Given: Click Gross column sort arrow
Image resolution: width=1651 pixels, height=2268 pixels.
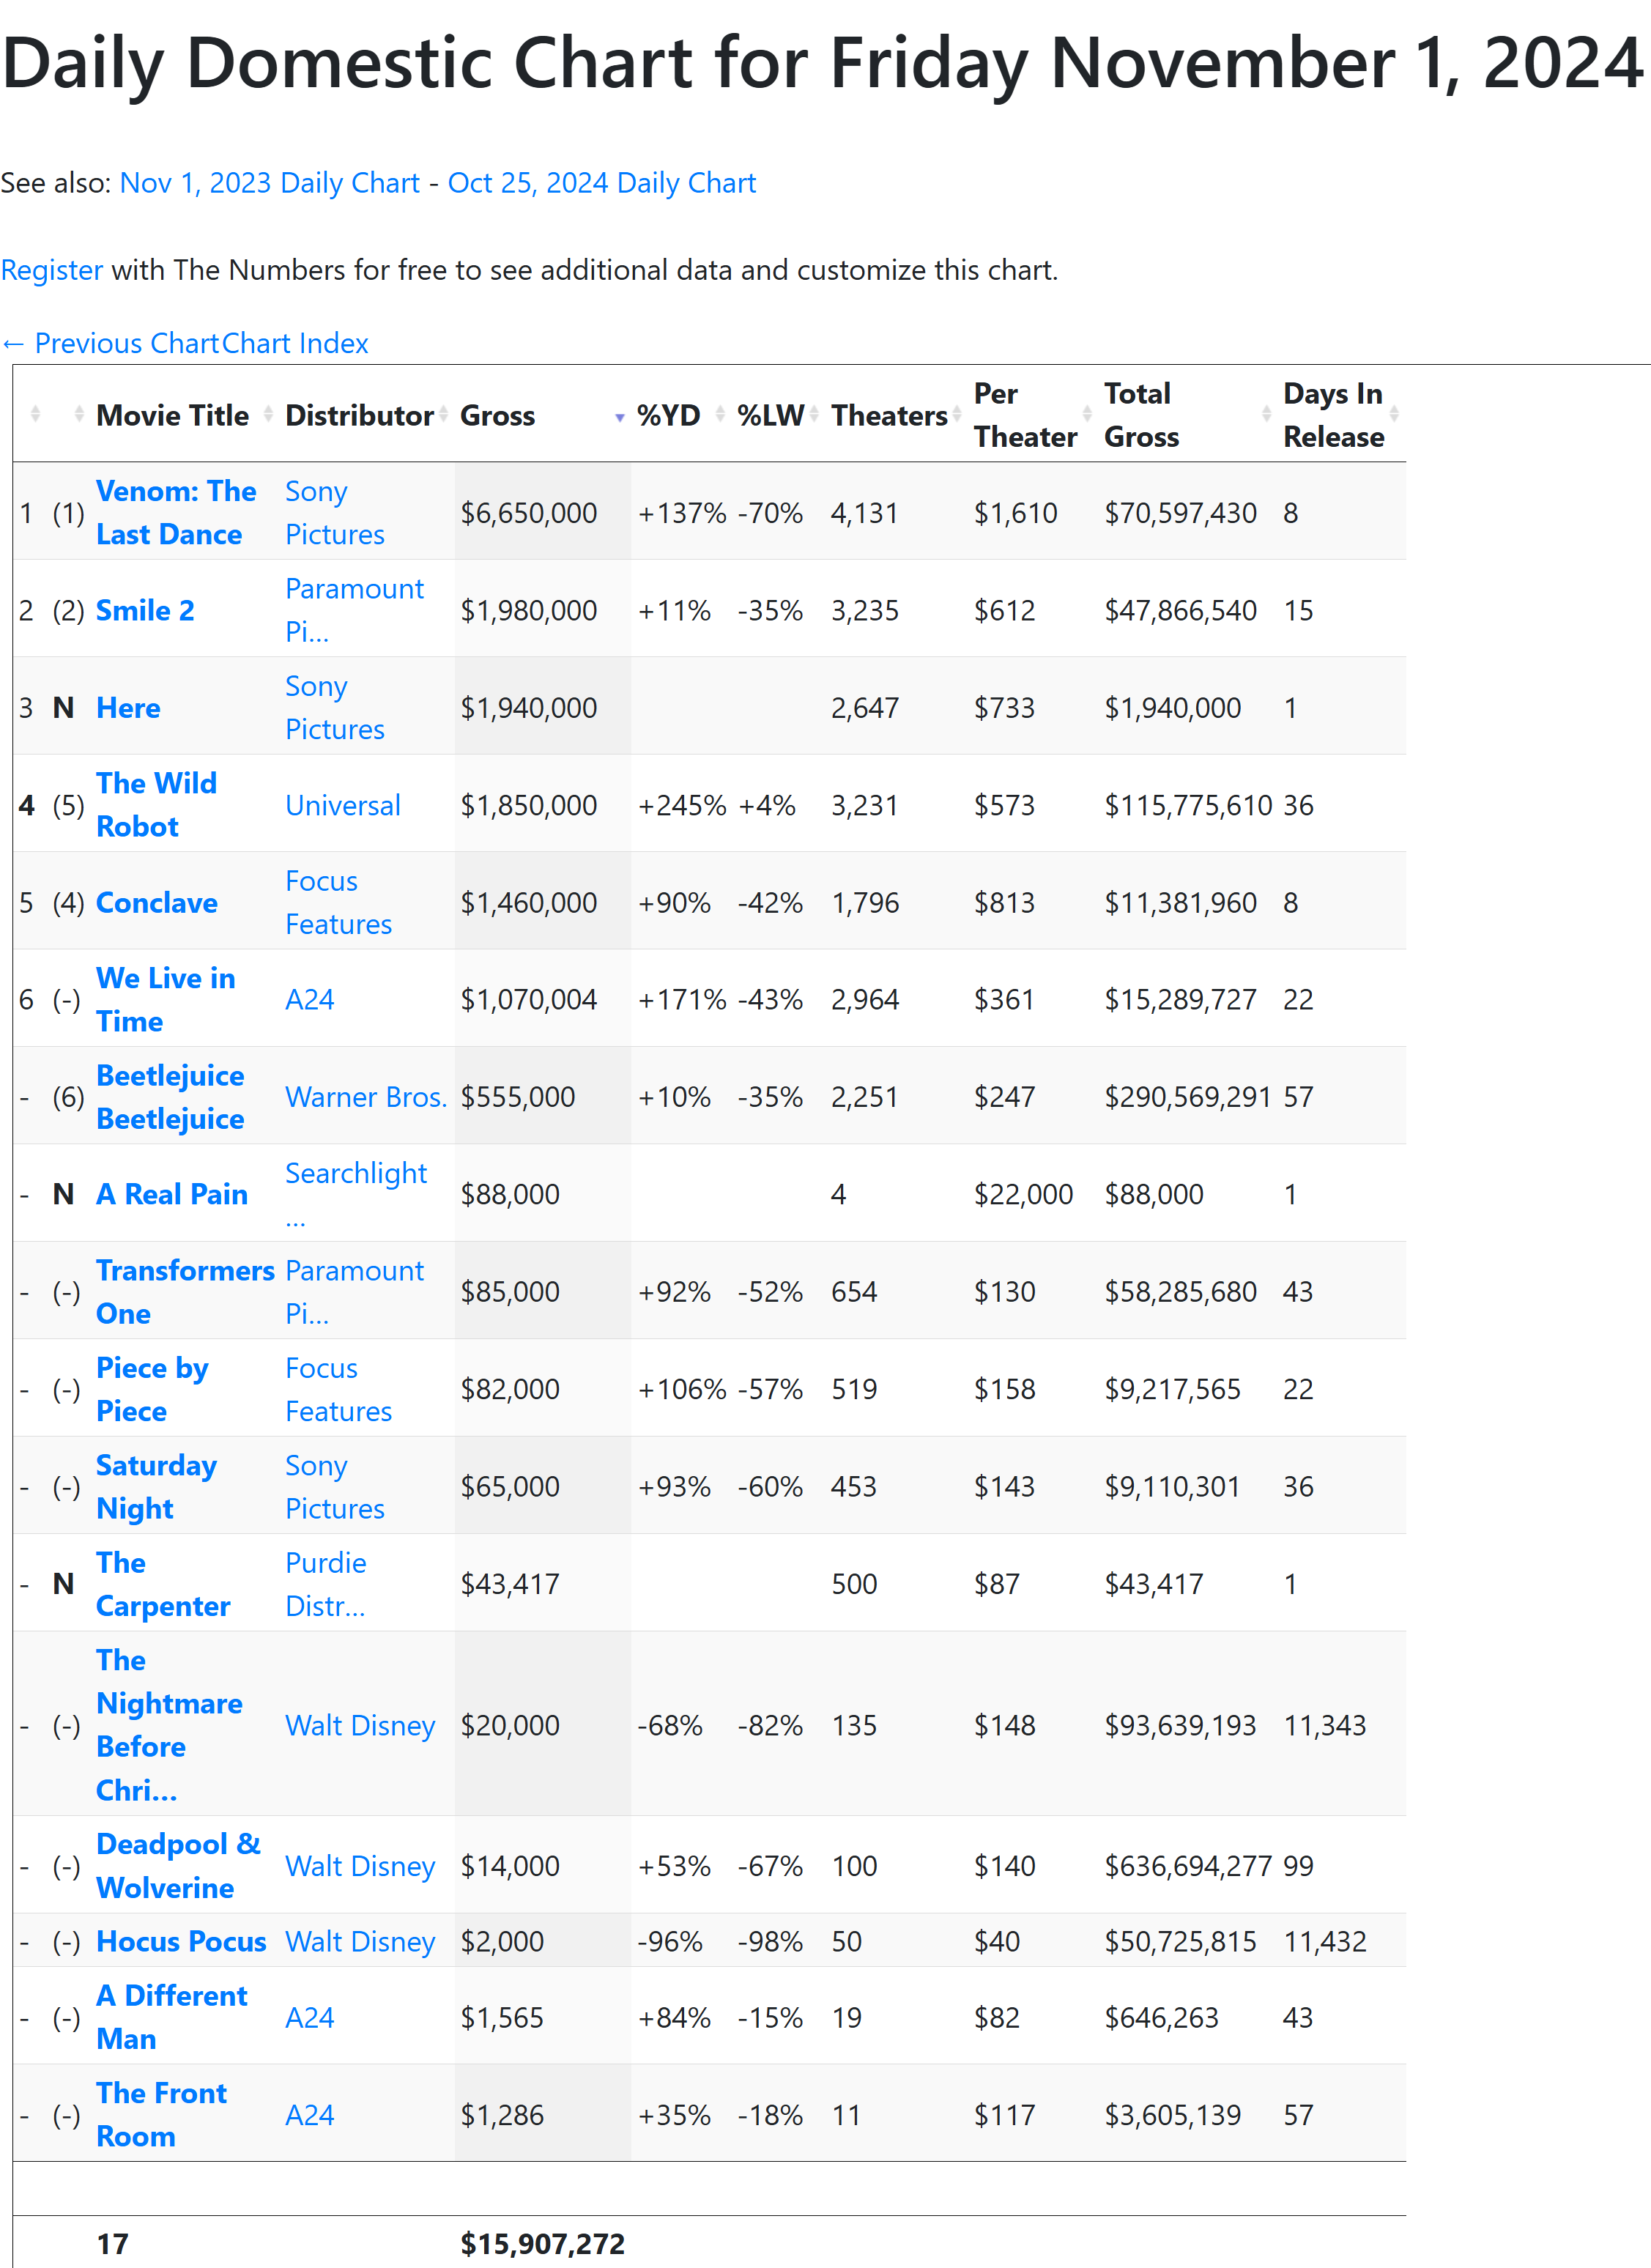Looking at the screenshot, I should 619,417.
